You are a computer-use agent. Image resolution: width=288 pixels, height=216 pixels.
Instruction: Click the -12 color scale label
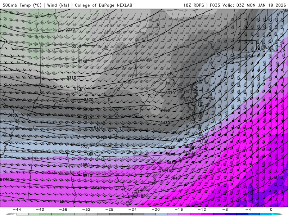pos(202,210)
